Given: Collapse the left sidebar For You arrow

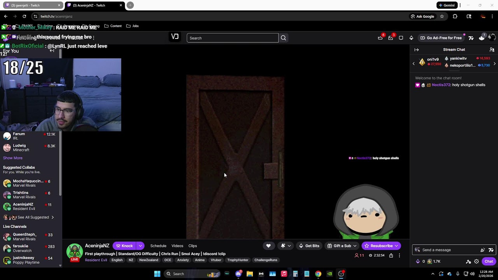Looking at the screenshot, I should (52, 51).
